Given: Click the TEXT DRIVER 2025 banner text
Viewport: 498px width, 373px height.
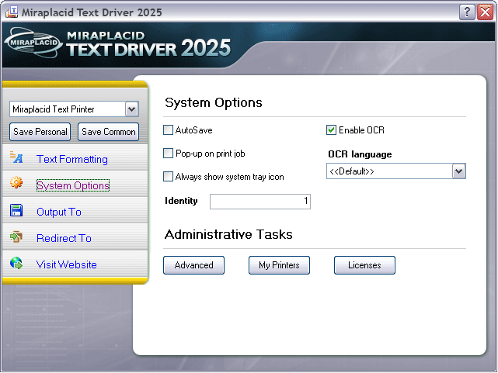Looking at the screenshot, I should click(x=148, y=49).
